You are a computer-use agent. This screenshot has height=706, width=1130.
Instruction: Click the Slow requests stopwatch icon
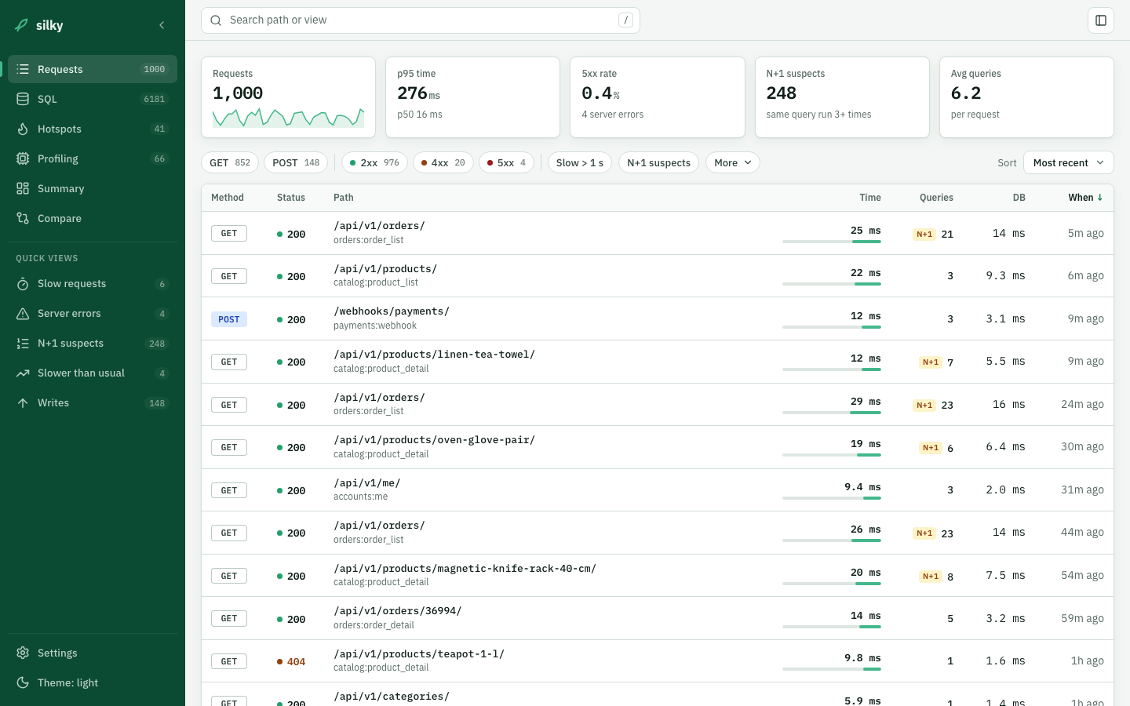click(x=23, y=284)
